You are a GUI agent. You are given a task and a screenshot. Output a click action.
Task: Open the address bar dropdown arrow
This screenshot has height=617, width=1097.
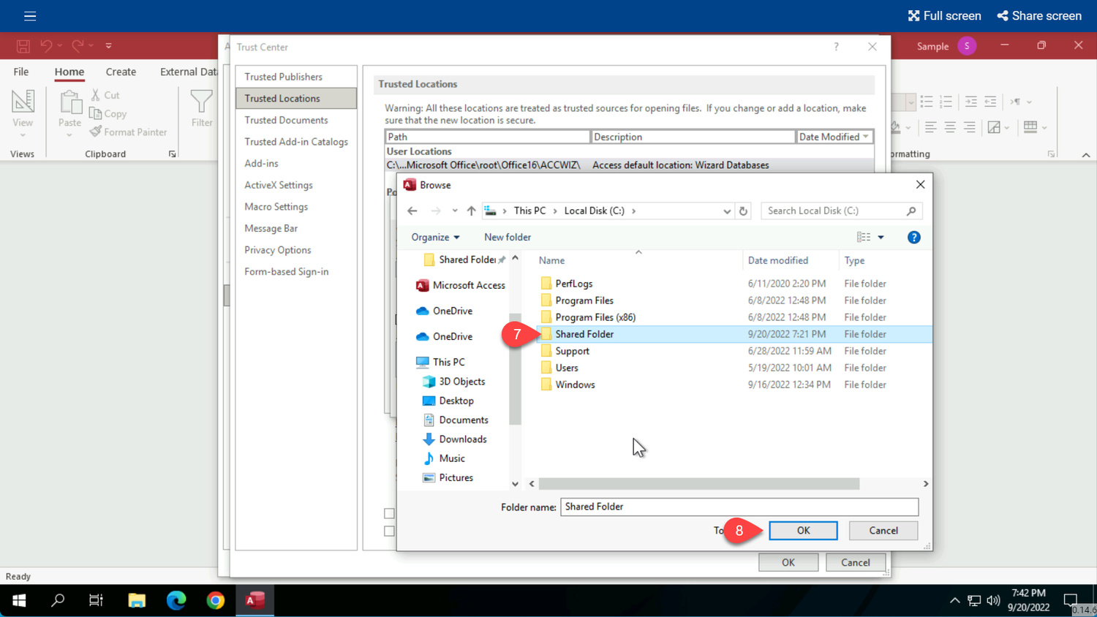[x=727, y=211]
